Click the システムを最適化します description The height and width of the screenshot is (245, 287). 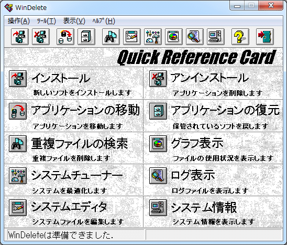point(70,191)
